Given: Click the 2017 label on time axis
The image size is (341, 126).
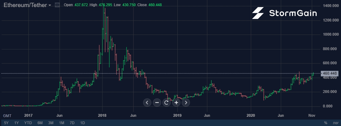Looking at the screenshot, I should pyautogui.click(x=28, y=115).
